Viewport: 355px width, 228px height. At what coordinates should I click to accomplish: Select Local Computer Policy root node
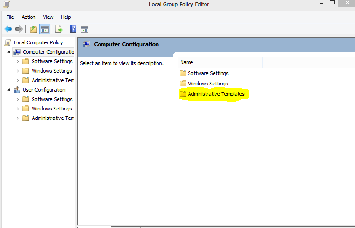click(38, 42)
